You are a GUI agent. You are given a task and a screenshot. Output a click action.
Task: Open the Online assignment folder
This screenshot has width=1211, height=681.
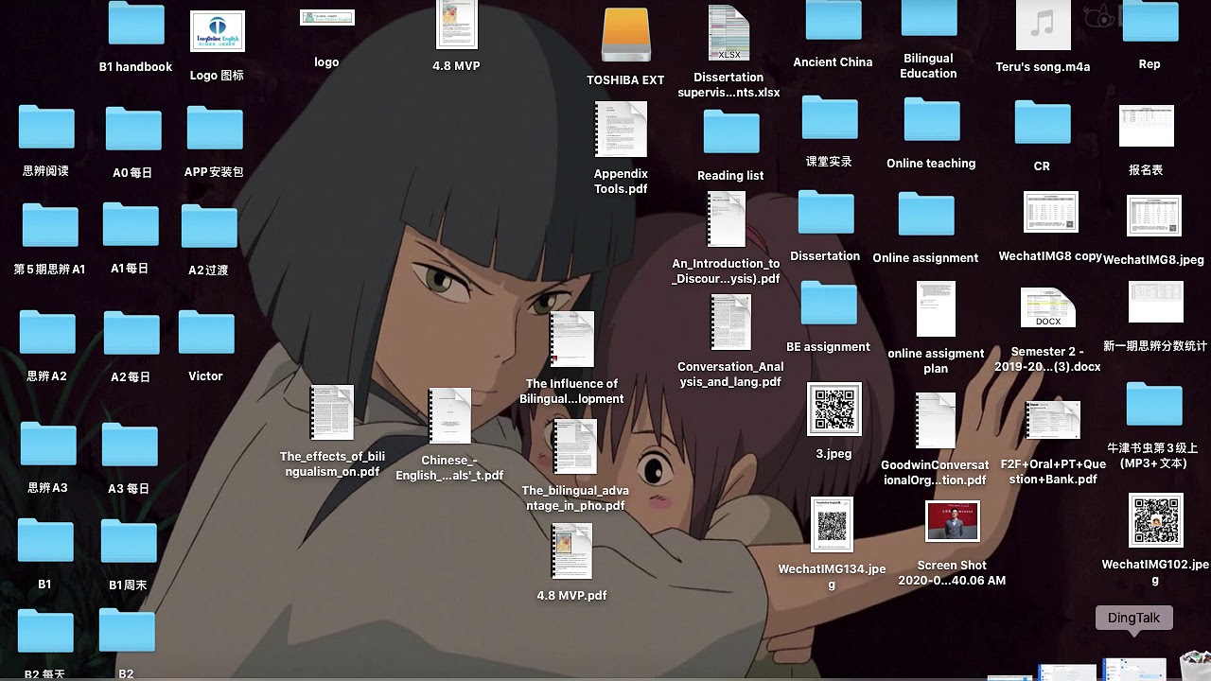[x=926, y=215]
